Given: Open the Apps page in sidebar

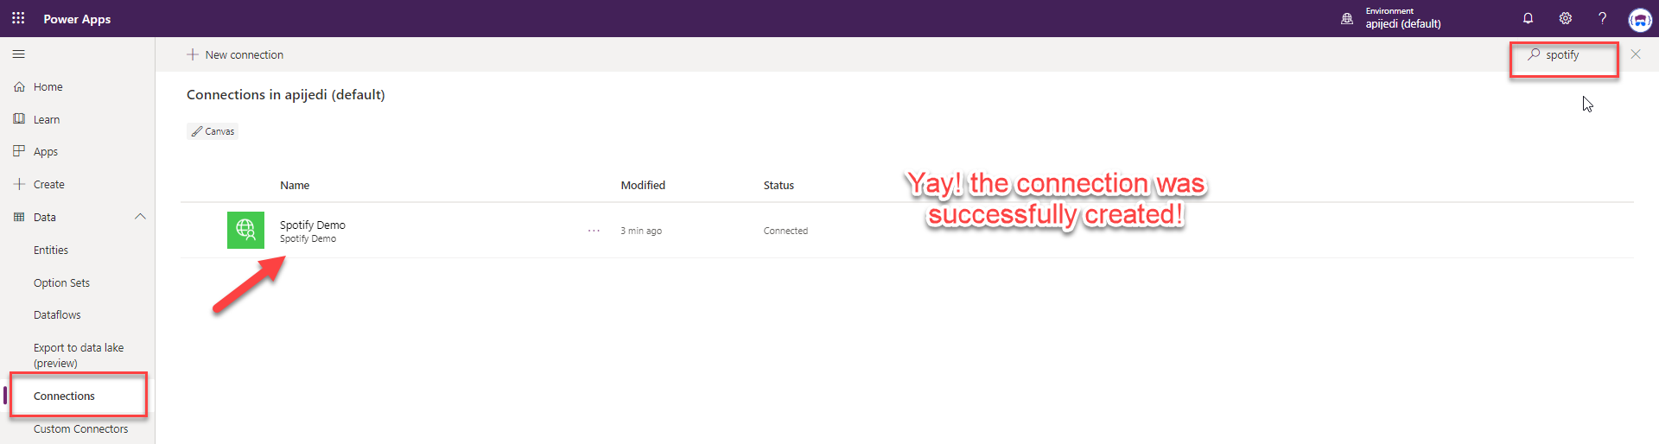Looking at the screenshot, I should (45, 152).
